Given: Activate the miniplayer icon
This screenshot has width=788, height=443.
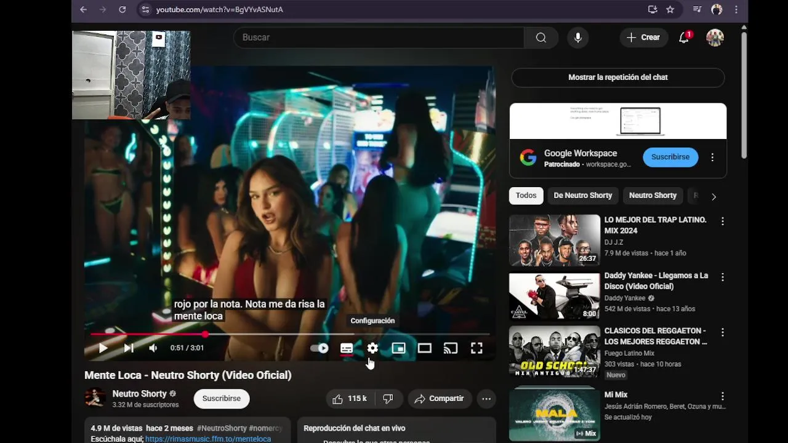Looking at the screenshot, I should coord(398,348).
